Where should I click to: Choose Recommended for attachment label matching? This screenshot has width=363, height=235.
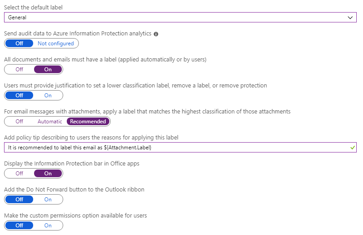[88, 122]
